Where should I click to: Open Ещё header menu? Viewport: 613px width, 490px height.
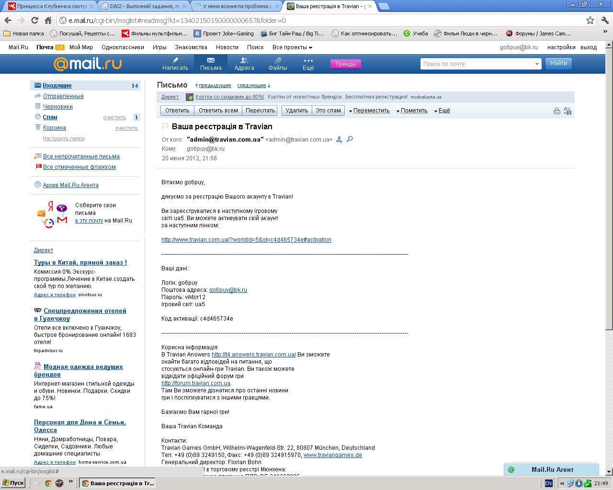308,64
